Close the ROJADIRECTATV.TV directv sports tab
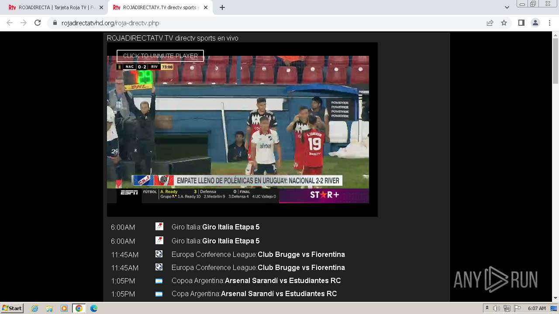The height and width of the screenshot is (314, 559). [206, 7]
